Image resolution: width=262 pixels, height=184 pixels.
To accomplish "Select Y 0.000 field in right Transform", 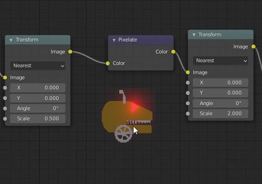I will tap(221, 93).
